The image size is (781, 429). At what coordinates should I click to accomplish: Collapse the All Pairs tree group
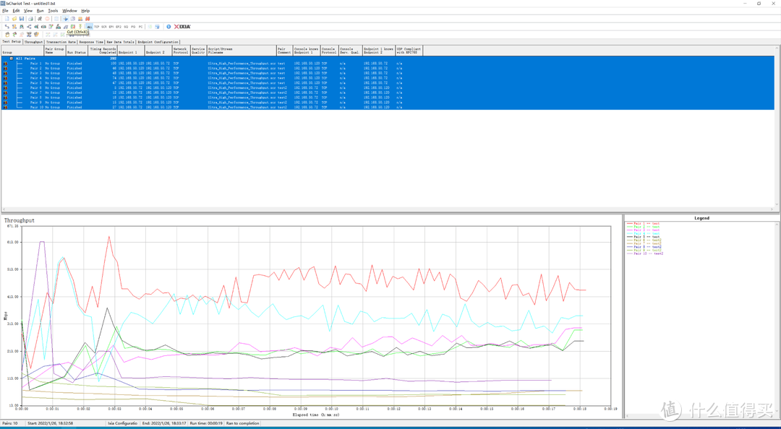11,58
